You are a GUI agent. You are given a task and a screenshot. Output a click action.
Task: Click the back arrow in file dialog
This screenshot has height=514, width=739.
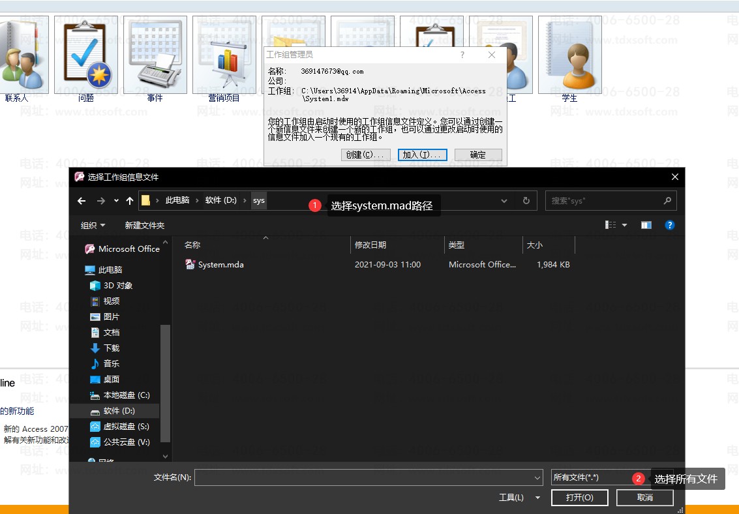(x=82, y=201)
